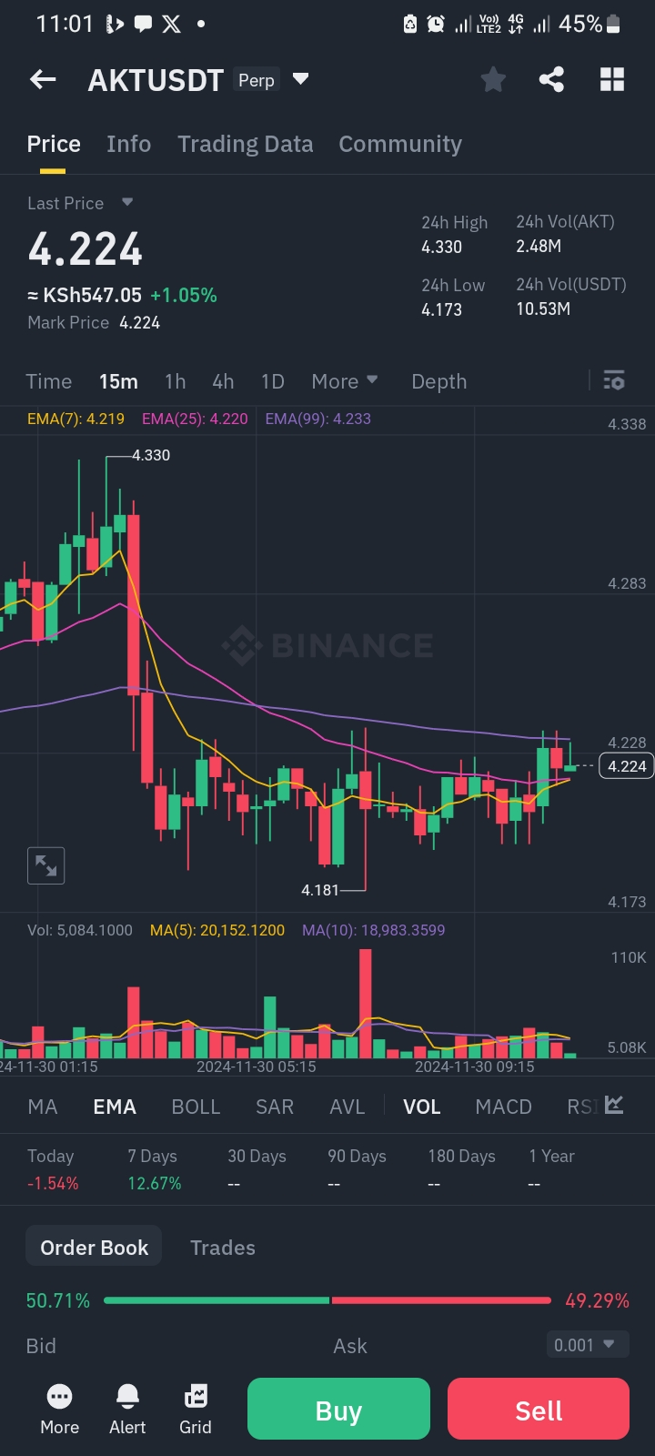Tap the back arrow icon
Image resolution: width=655 pixels, height=1456 pixels.
coord(43,80)
